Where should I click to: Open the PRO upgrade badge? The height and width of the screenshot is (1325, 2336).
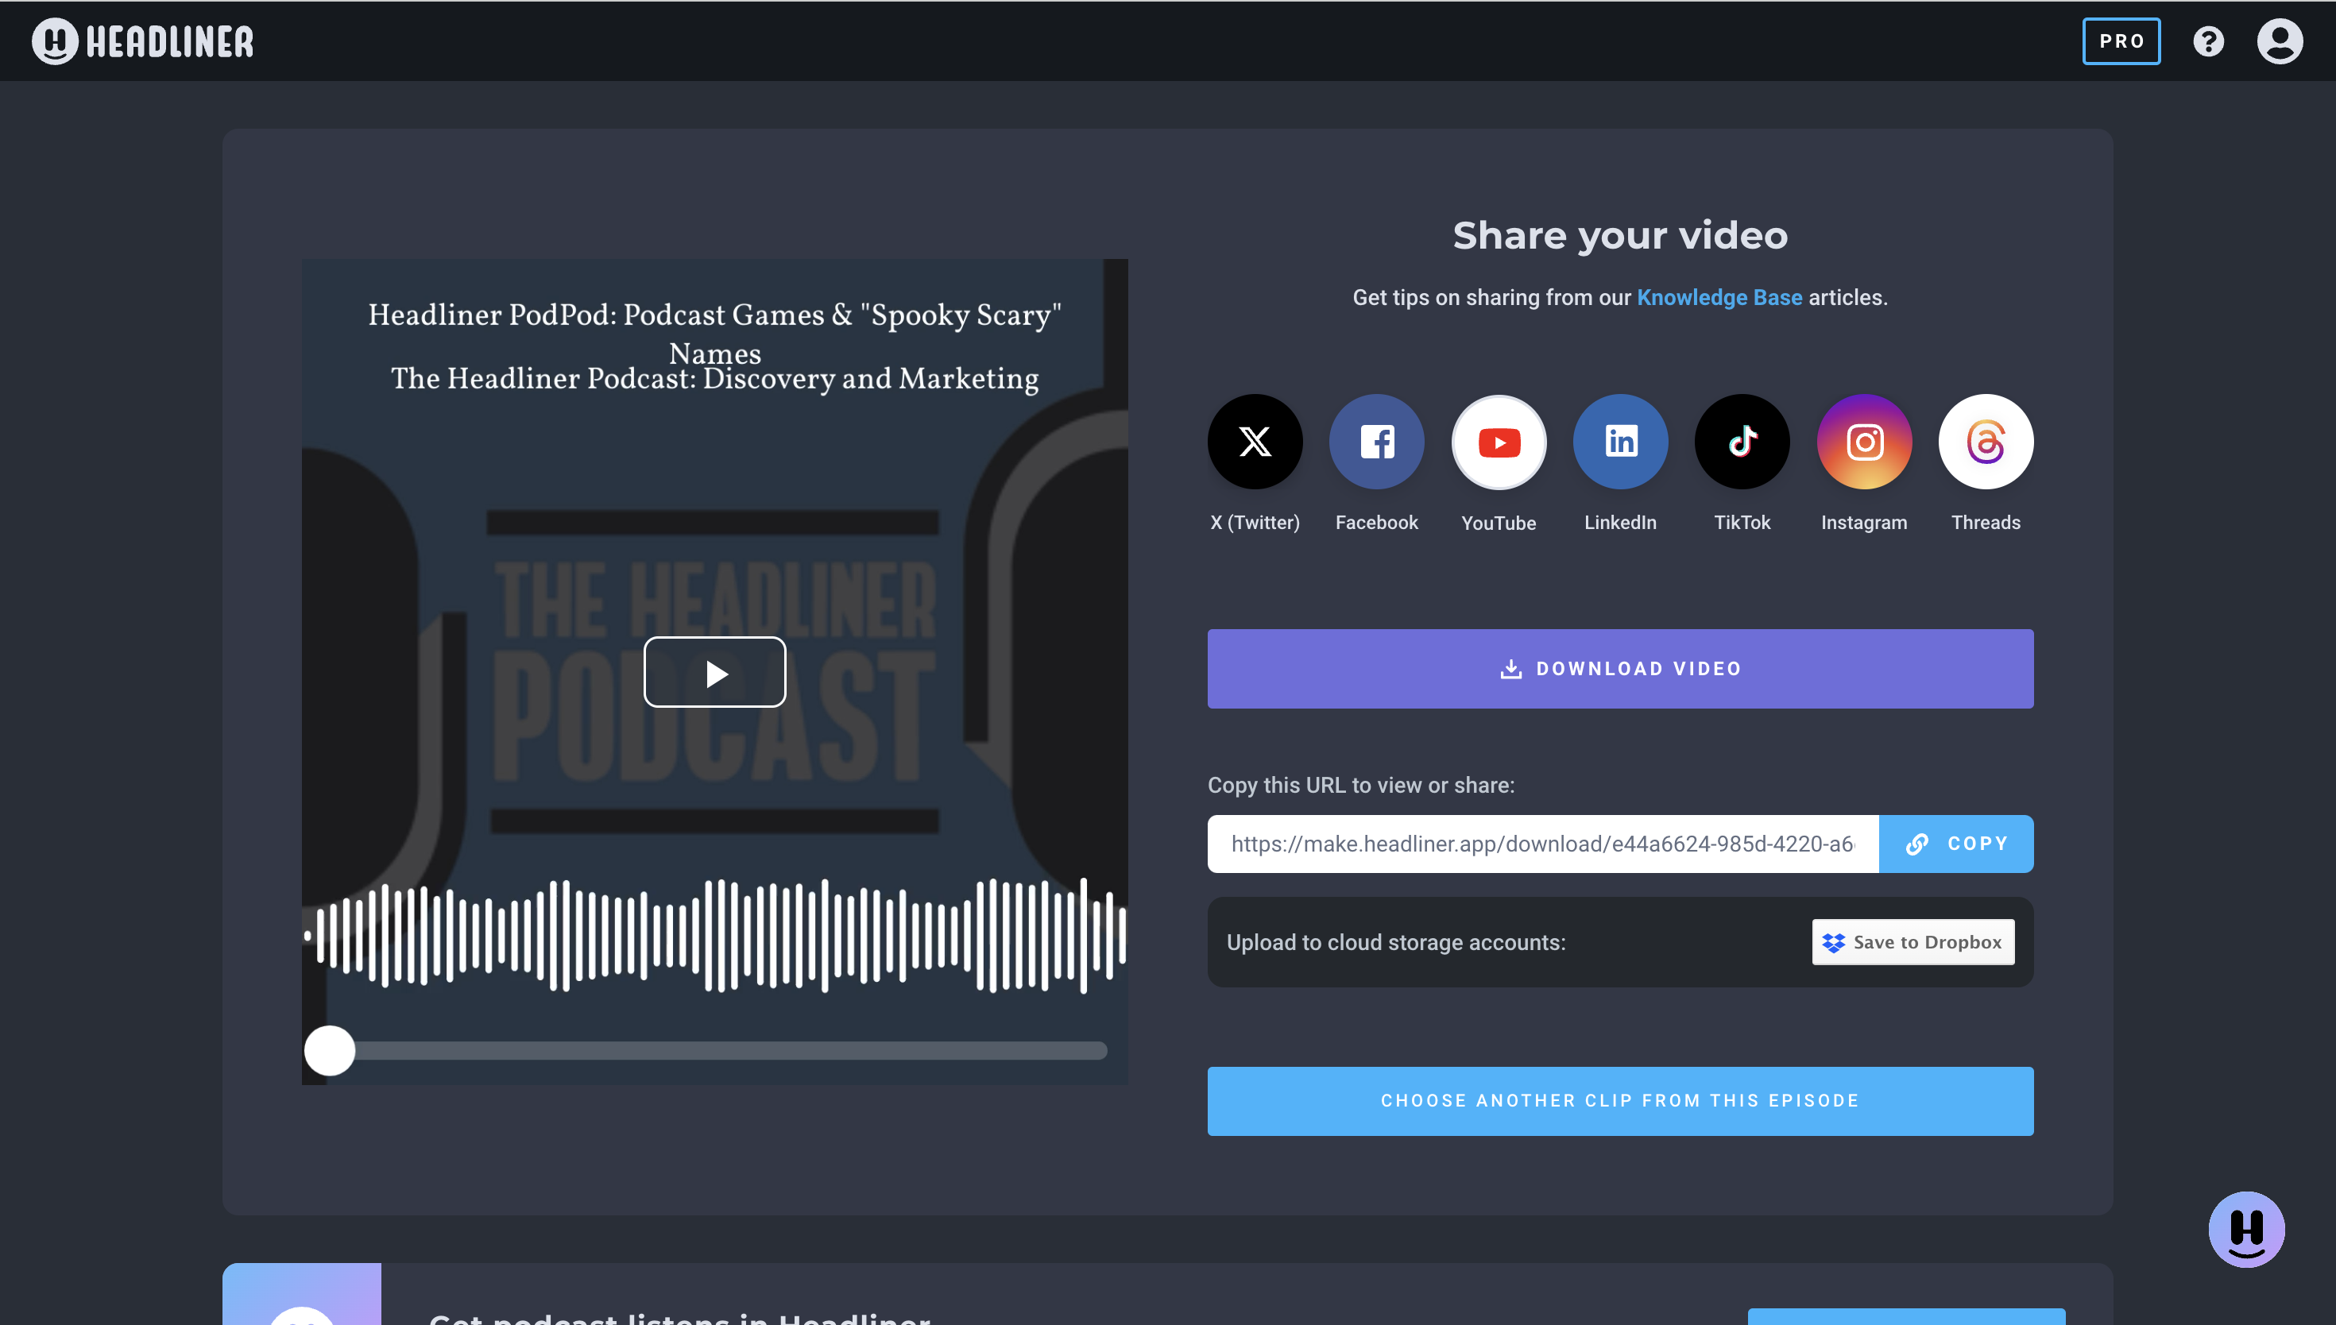[2121, 41]
